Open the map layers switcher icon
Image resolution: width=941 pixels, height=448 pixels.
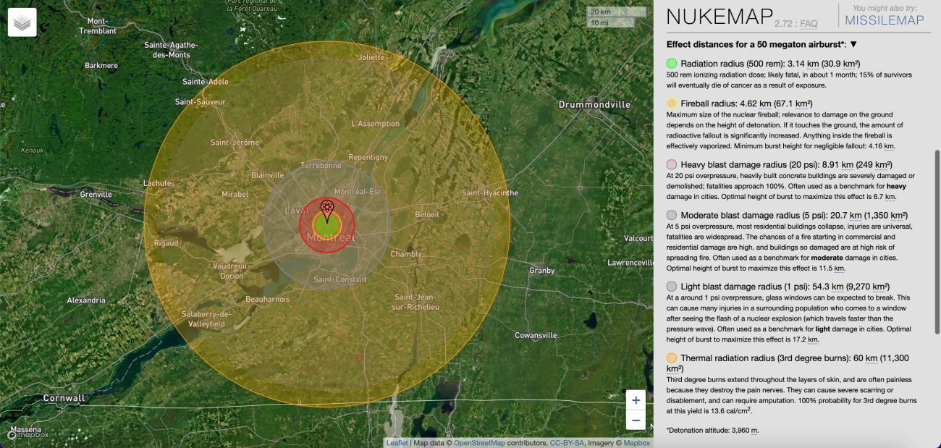pos(22,22)
